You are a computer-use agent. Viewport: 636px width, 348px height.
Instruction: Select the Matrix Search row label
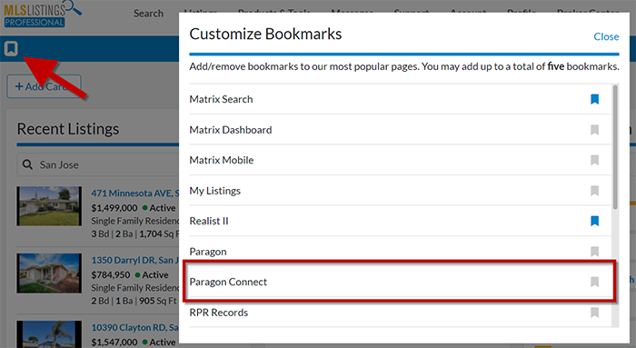[x=221, y=99]
